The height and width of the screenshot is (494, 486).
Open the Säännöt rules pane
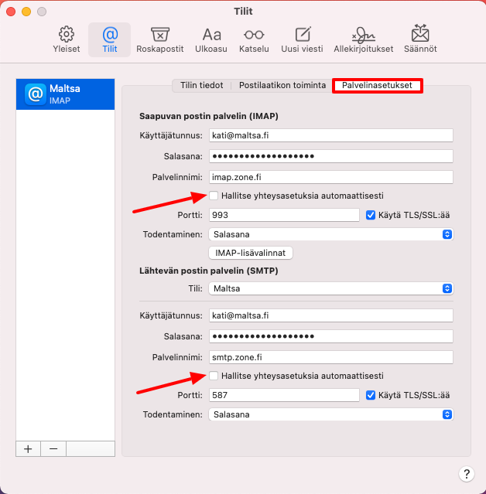(420, 39)
